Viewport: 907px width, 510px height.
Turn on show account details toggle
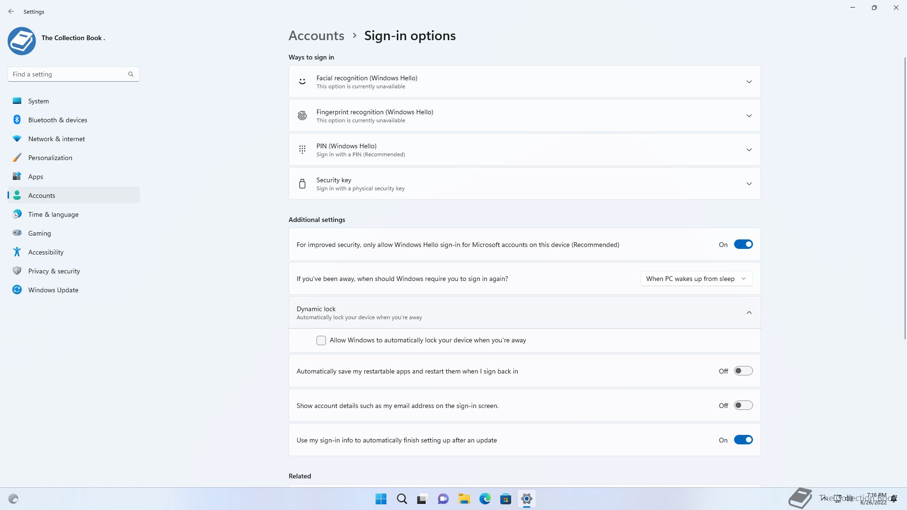coord(743,406)
